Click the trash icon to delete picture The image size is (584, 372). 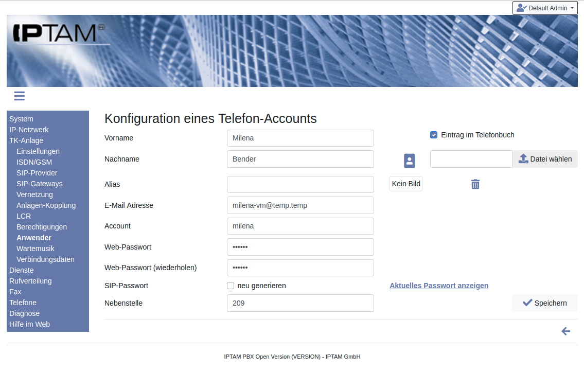point(475,184)
